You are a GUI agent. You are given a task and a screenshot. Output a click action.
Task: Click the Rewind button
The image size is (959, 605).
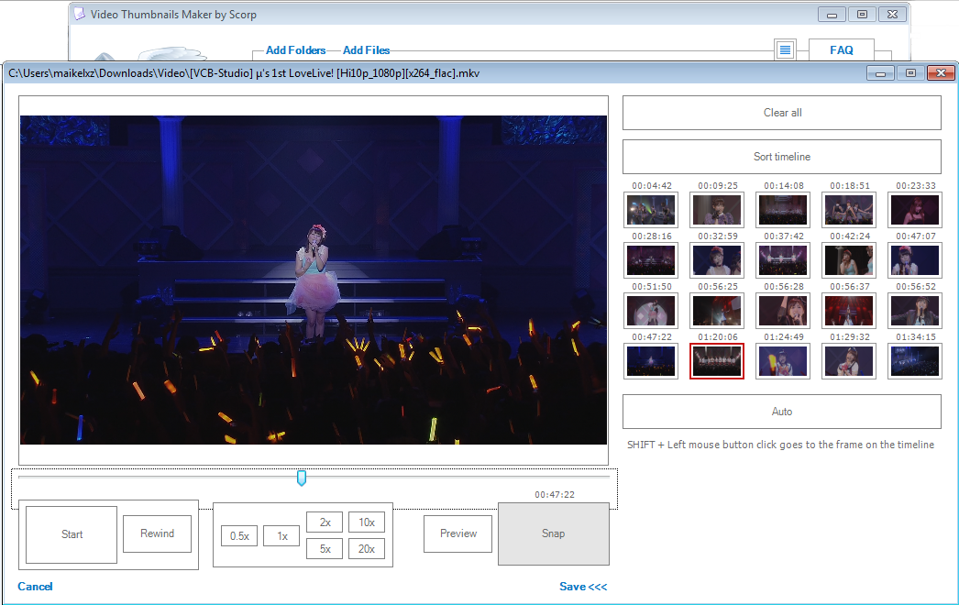pyautogui.click(x=157, y=533)
